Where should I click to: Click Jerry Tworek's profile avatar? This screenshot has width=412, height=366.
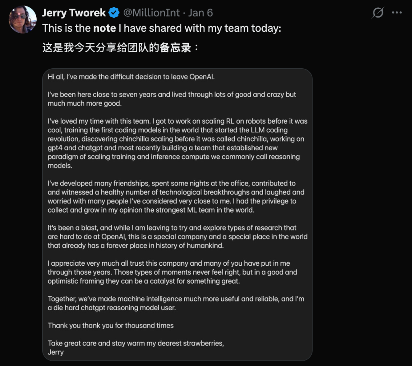click(23, 19)
